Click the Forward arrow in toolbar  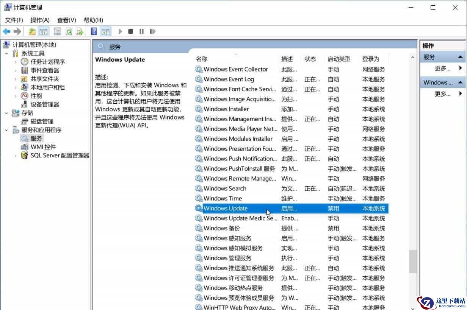click(x=17, y=31)
